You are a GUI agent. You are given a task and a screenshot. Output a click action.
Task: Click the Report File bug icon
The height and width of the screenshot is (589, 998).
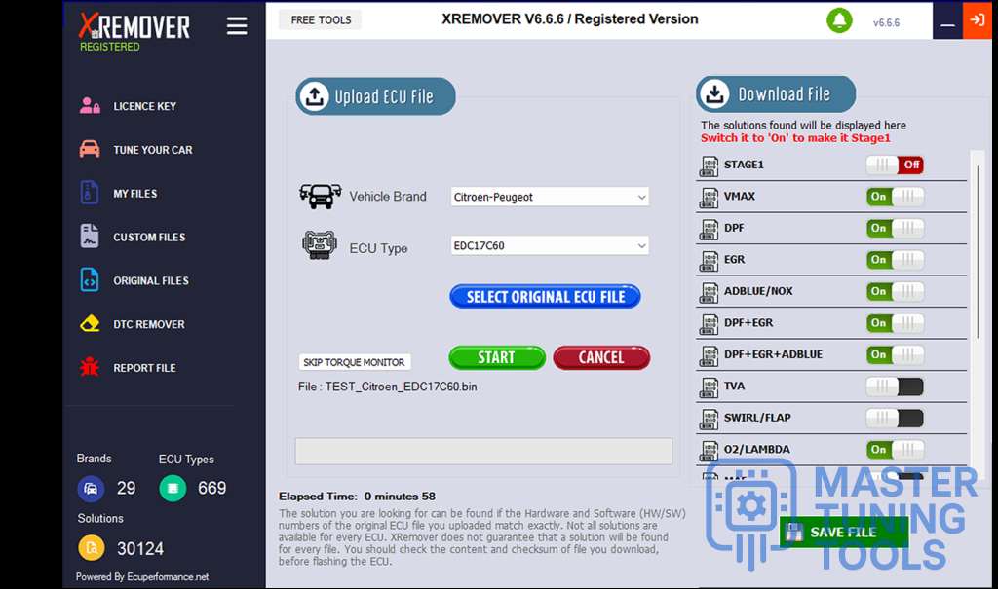pyautogui.click(x=90, y=368)
